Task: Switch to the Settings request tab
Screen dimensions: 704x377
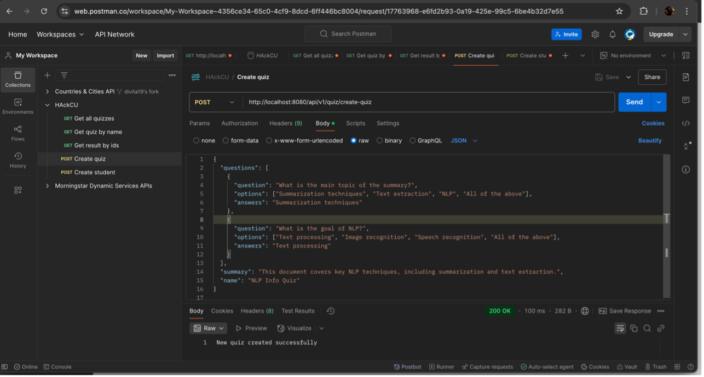Action: [x=388, y=123]
